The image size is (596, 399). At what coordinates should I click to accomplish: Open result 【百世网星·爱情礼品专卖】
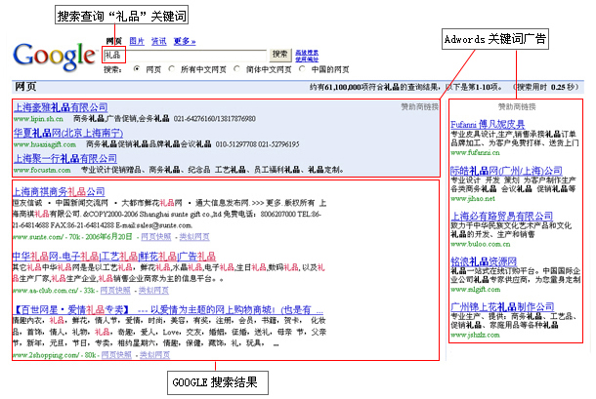tap(168, 310)
